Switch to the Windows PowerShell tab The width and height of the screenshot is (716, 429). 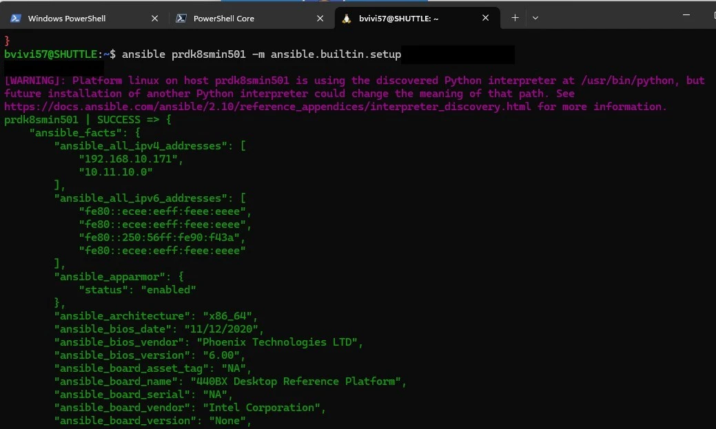(x=67, y=19)
